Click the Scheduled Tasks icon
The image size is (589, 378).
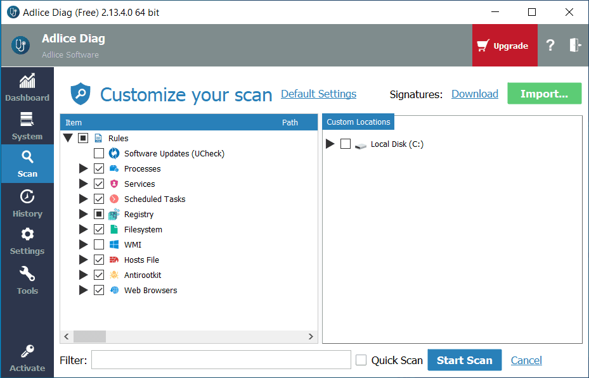coord(114,199)
